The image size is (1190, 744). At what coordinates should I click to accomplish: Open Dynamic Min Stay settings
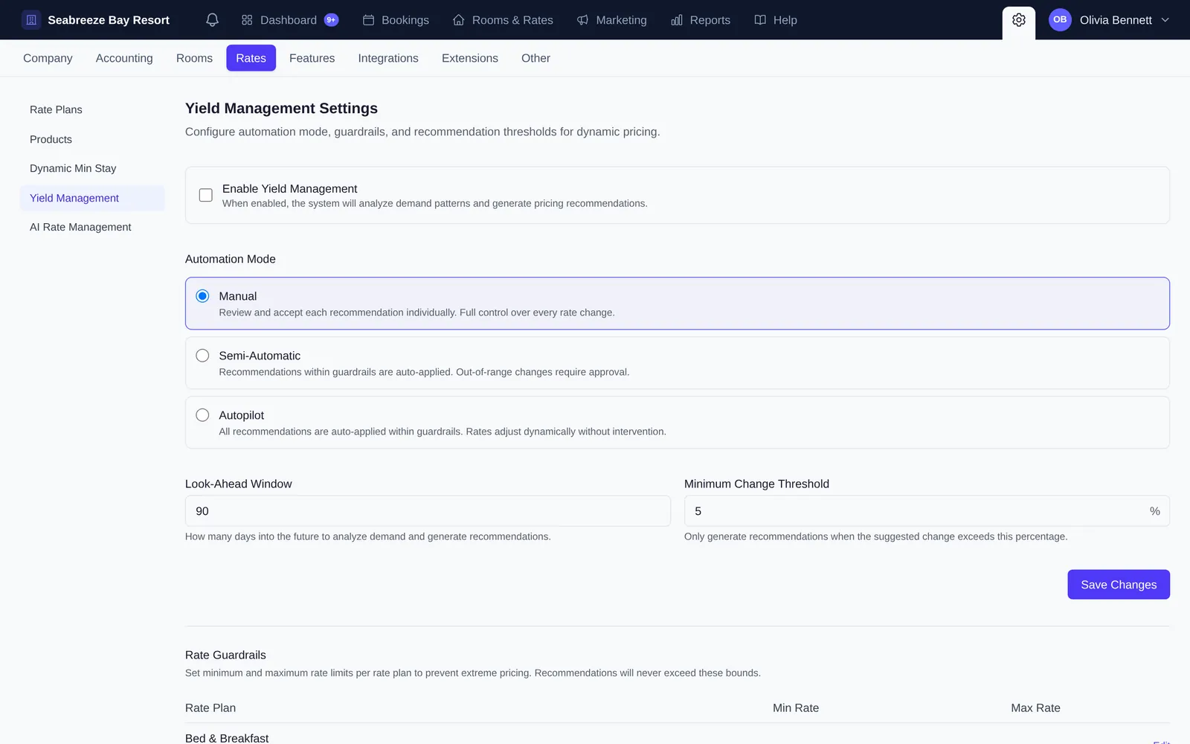coord(92,168)
